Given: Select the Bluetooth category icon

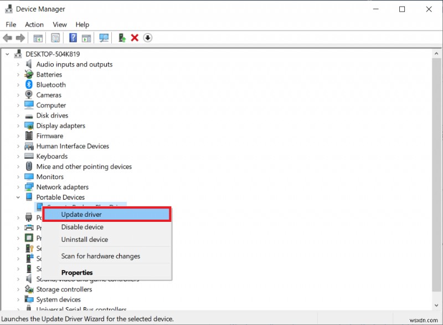Looking at the screenshot, I should pyautogui.click(x=29, y=84).
